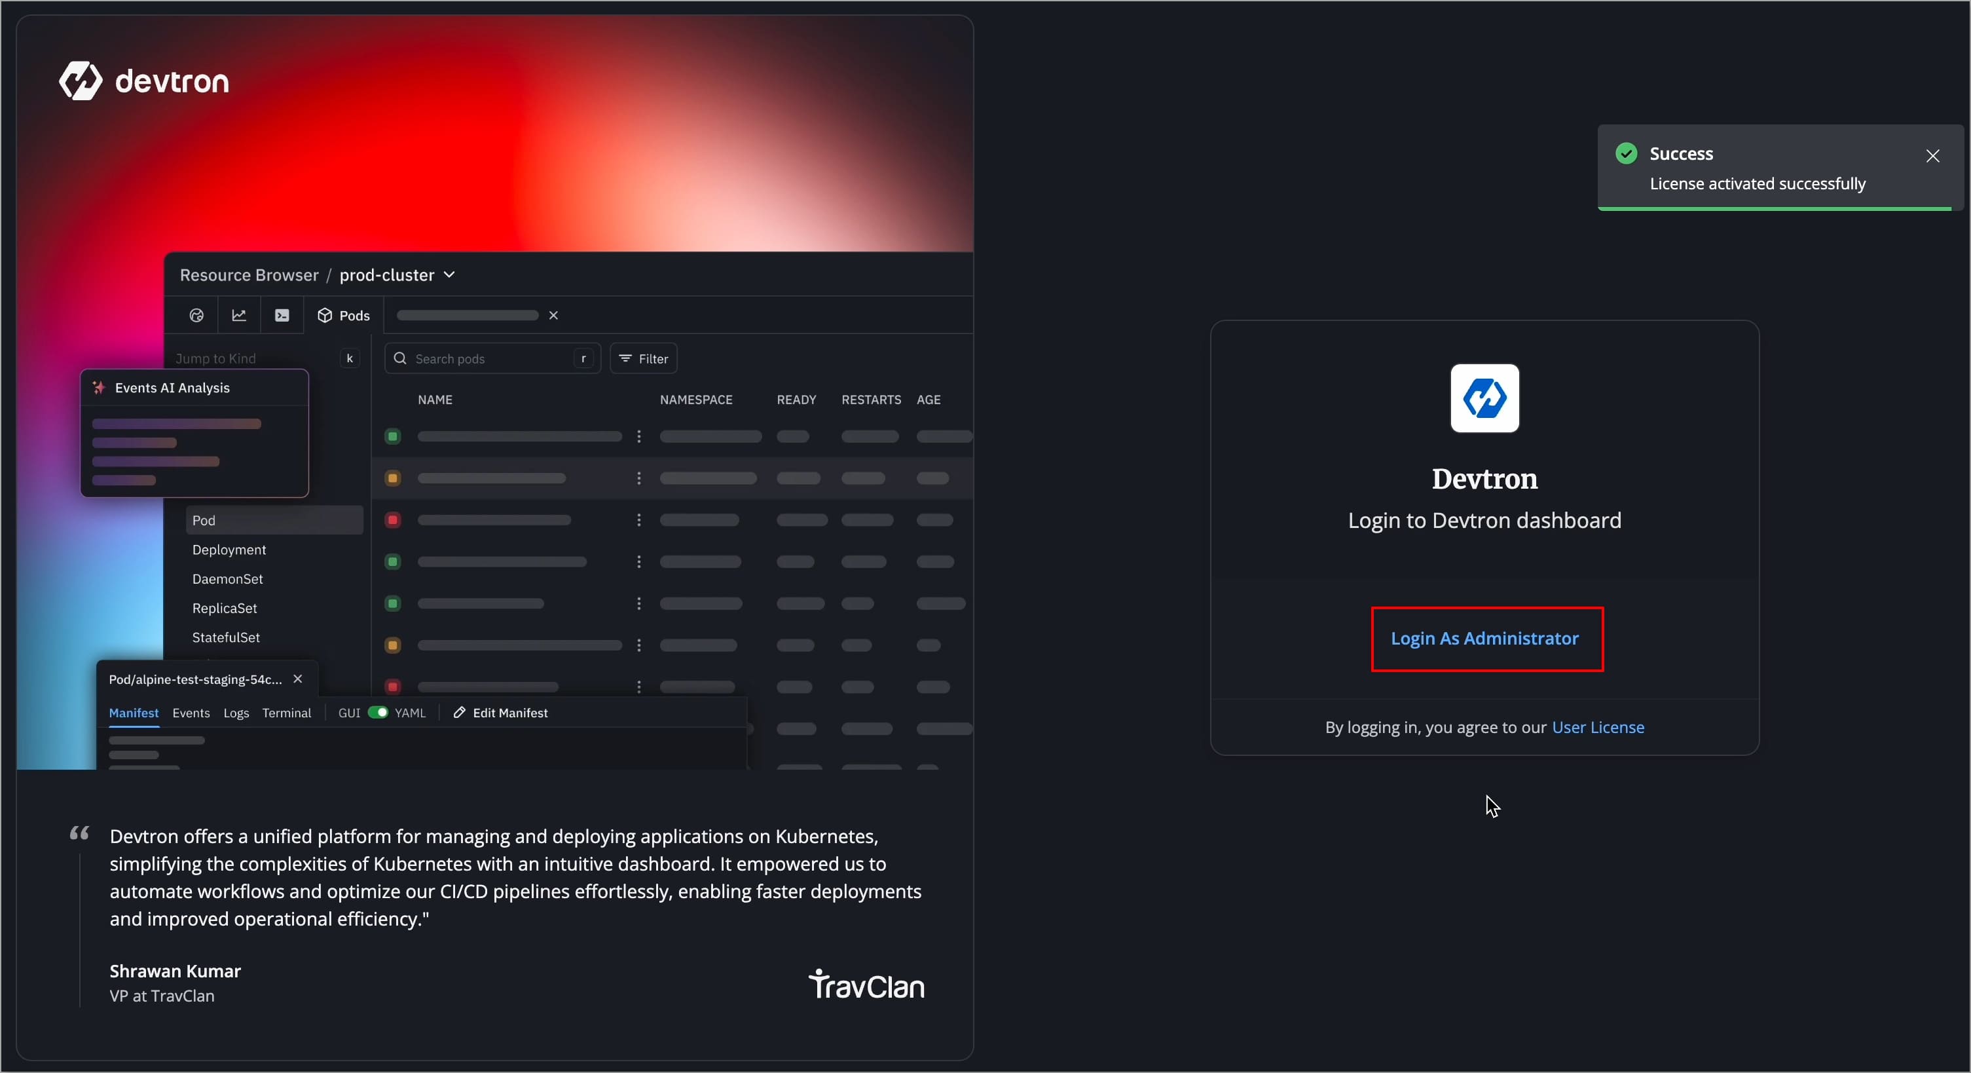1971x1073 pixels.
Task: Switch to the Events tab
Action: tap(191, 713)
